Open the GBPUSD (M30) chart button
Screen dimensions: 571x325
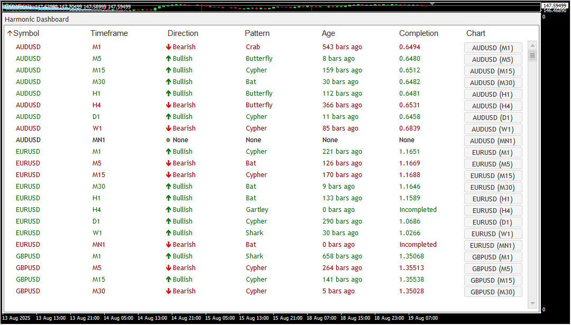(493, 292)
